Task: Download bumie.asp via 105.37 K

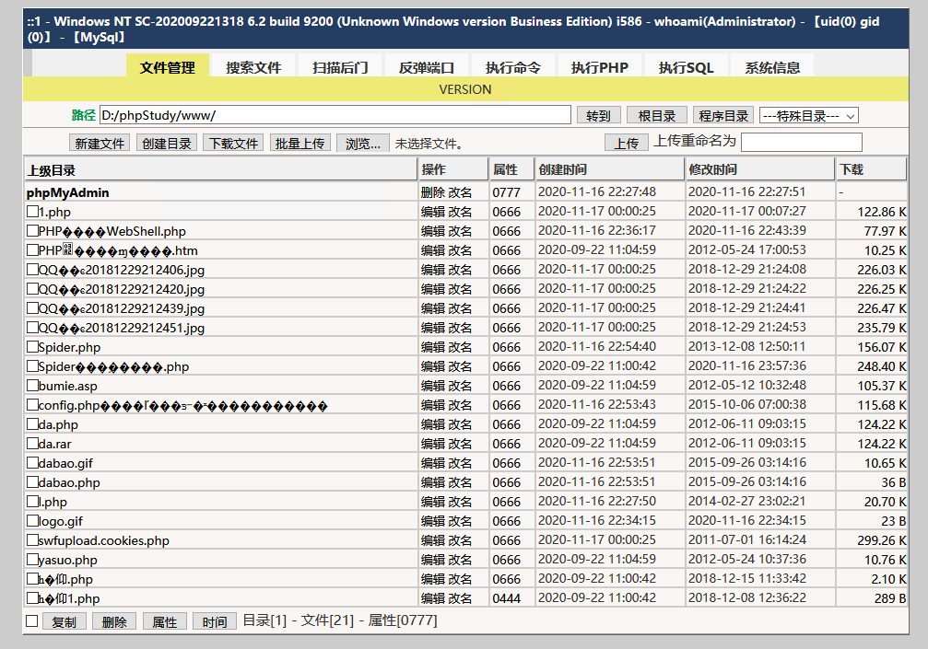Action: (881, 386)
